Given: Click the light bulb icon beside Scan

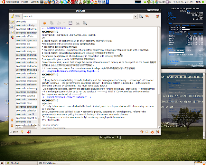Looking at the screenshot, I should click(22, 132).
